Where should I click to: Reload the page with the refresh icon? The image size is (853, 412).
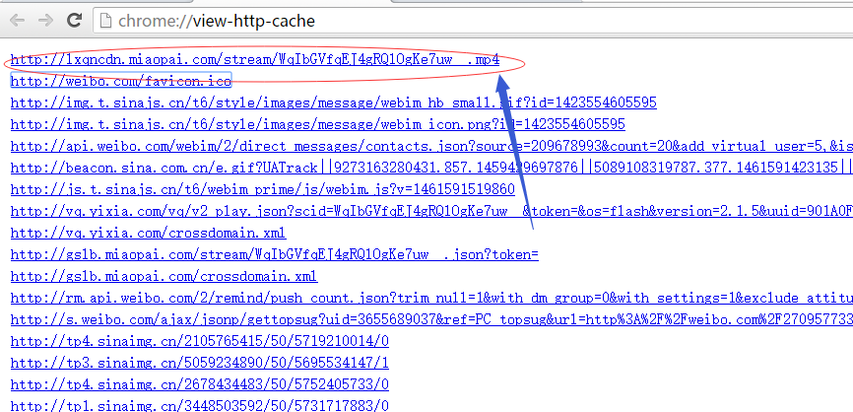[x=74, y=21]
